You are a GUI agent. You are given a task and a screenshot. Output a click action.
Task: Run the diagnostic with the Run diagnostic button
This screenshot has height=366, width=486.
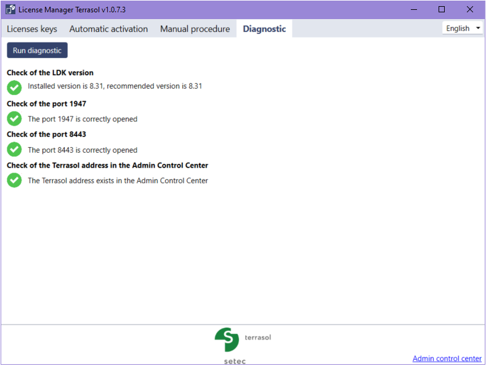37,51
